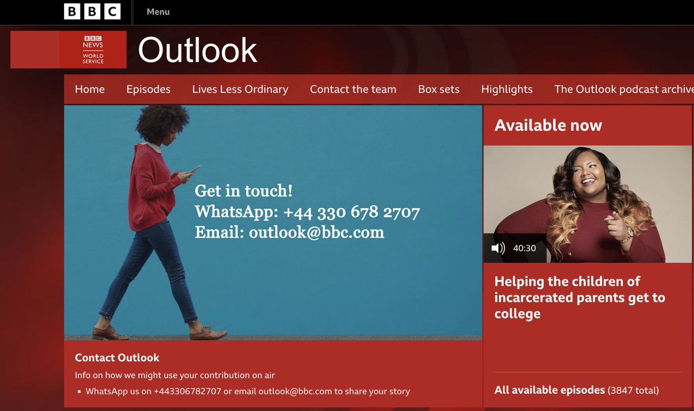Click the Get in touch banner image
The image size is (694, 411).
click(273, 223)
